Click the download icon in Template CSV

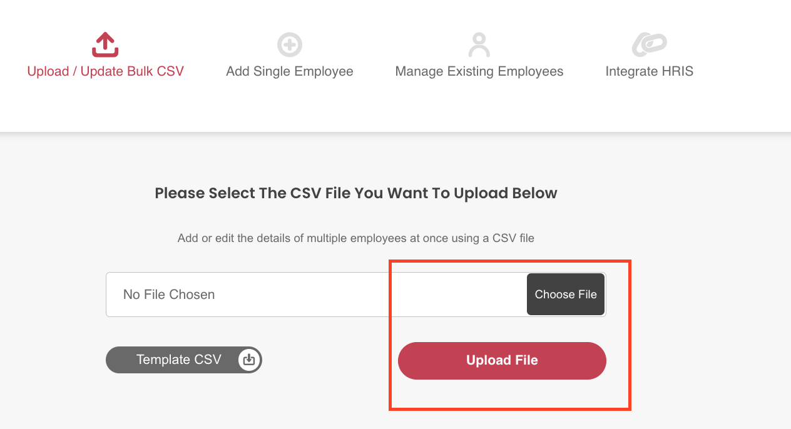[249, 360]
